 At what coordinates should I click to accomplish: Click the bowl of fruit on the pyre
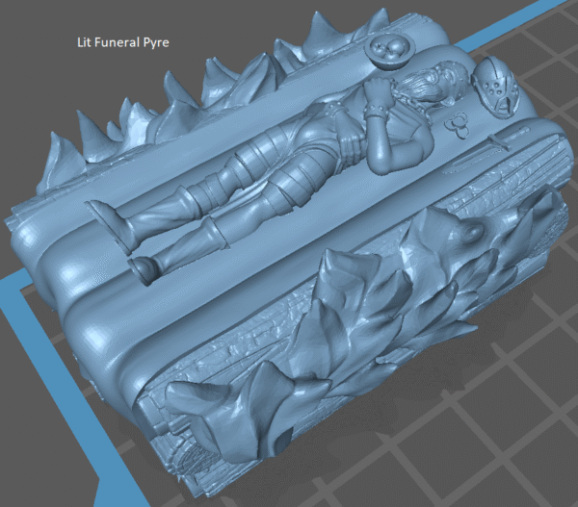point(392,51)
